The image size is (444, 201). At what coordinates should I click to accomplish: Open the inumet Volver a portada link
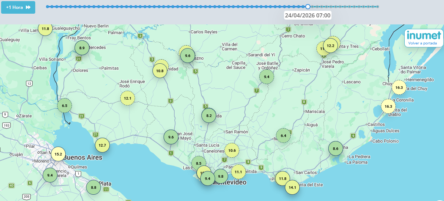pos(424,38)
